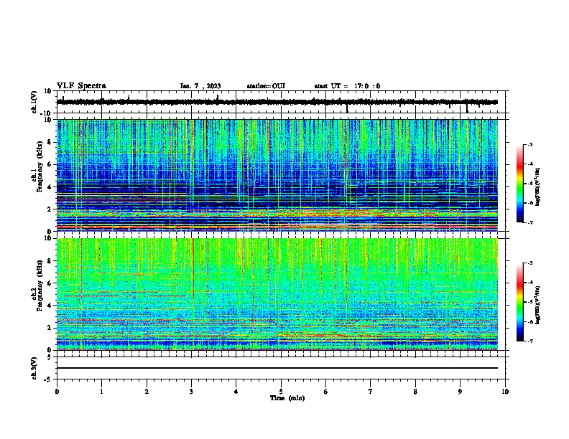Click the "start UT = 17:0 :0" label
Viewport: 569px width, 439px height.
(x=347, y=86)
